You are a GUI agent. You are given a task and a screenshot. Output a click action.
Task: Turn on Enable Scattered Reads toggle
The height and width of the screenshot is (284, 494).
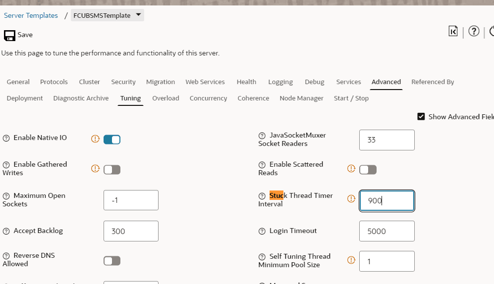[x=368, y=170]
